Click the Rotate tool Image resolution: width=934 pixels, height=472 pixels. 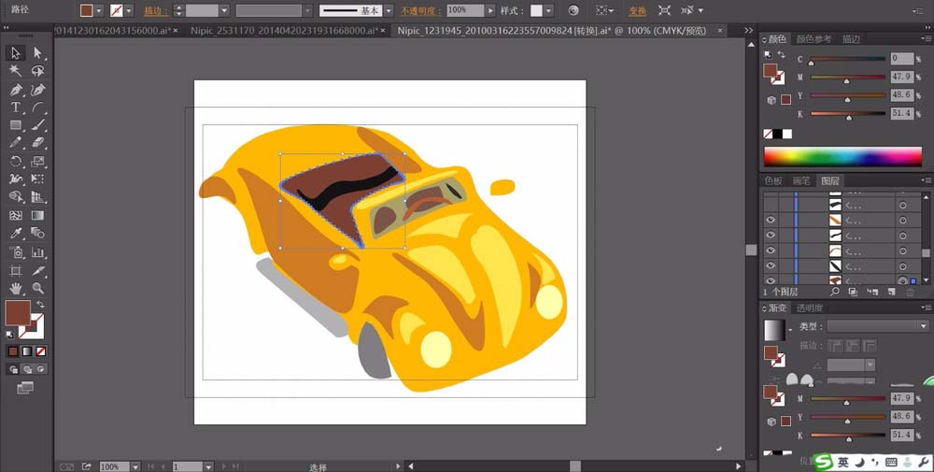[16, 162]
